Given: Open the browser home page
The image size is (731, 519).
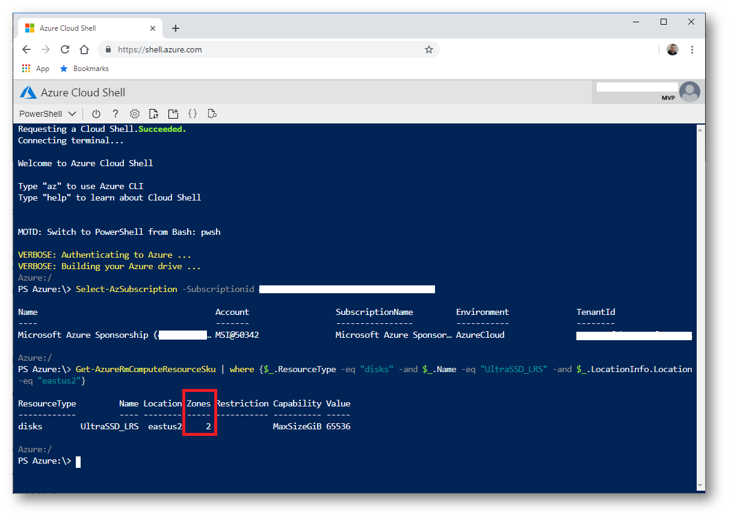Looking at the screenshot, I should click(84, 49).
